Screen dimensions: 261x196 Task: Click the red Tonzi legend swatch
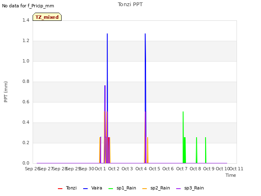click(60, 189)
